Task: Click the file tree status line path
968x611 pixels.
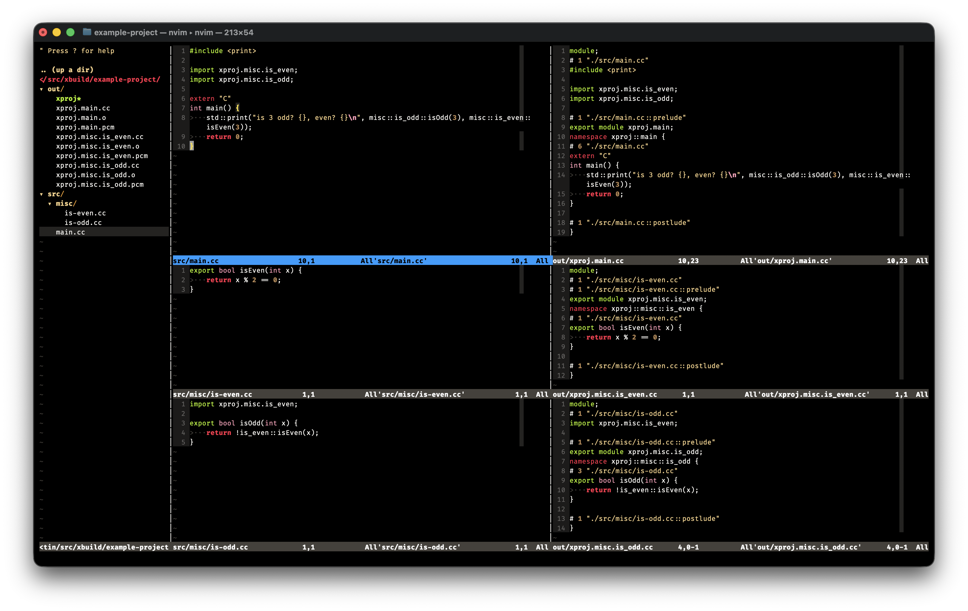Action: tap(104, 547)
